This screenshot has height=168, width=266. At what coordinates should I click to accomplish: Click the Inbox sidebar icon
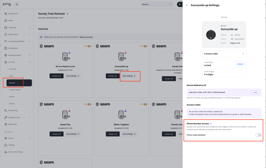pos(6,21)
